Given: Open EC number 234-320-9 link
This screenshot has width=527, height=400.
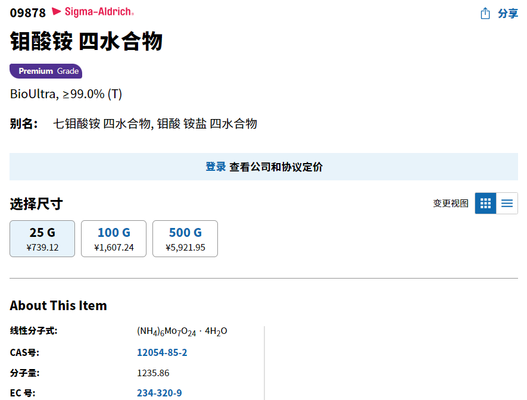Looking at the screenshot, I should [160, 393].
